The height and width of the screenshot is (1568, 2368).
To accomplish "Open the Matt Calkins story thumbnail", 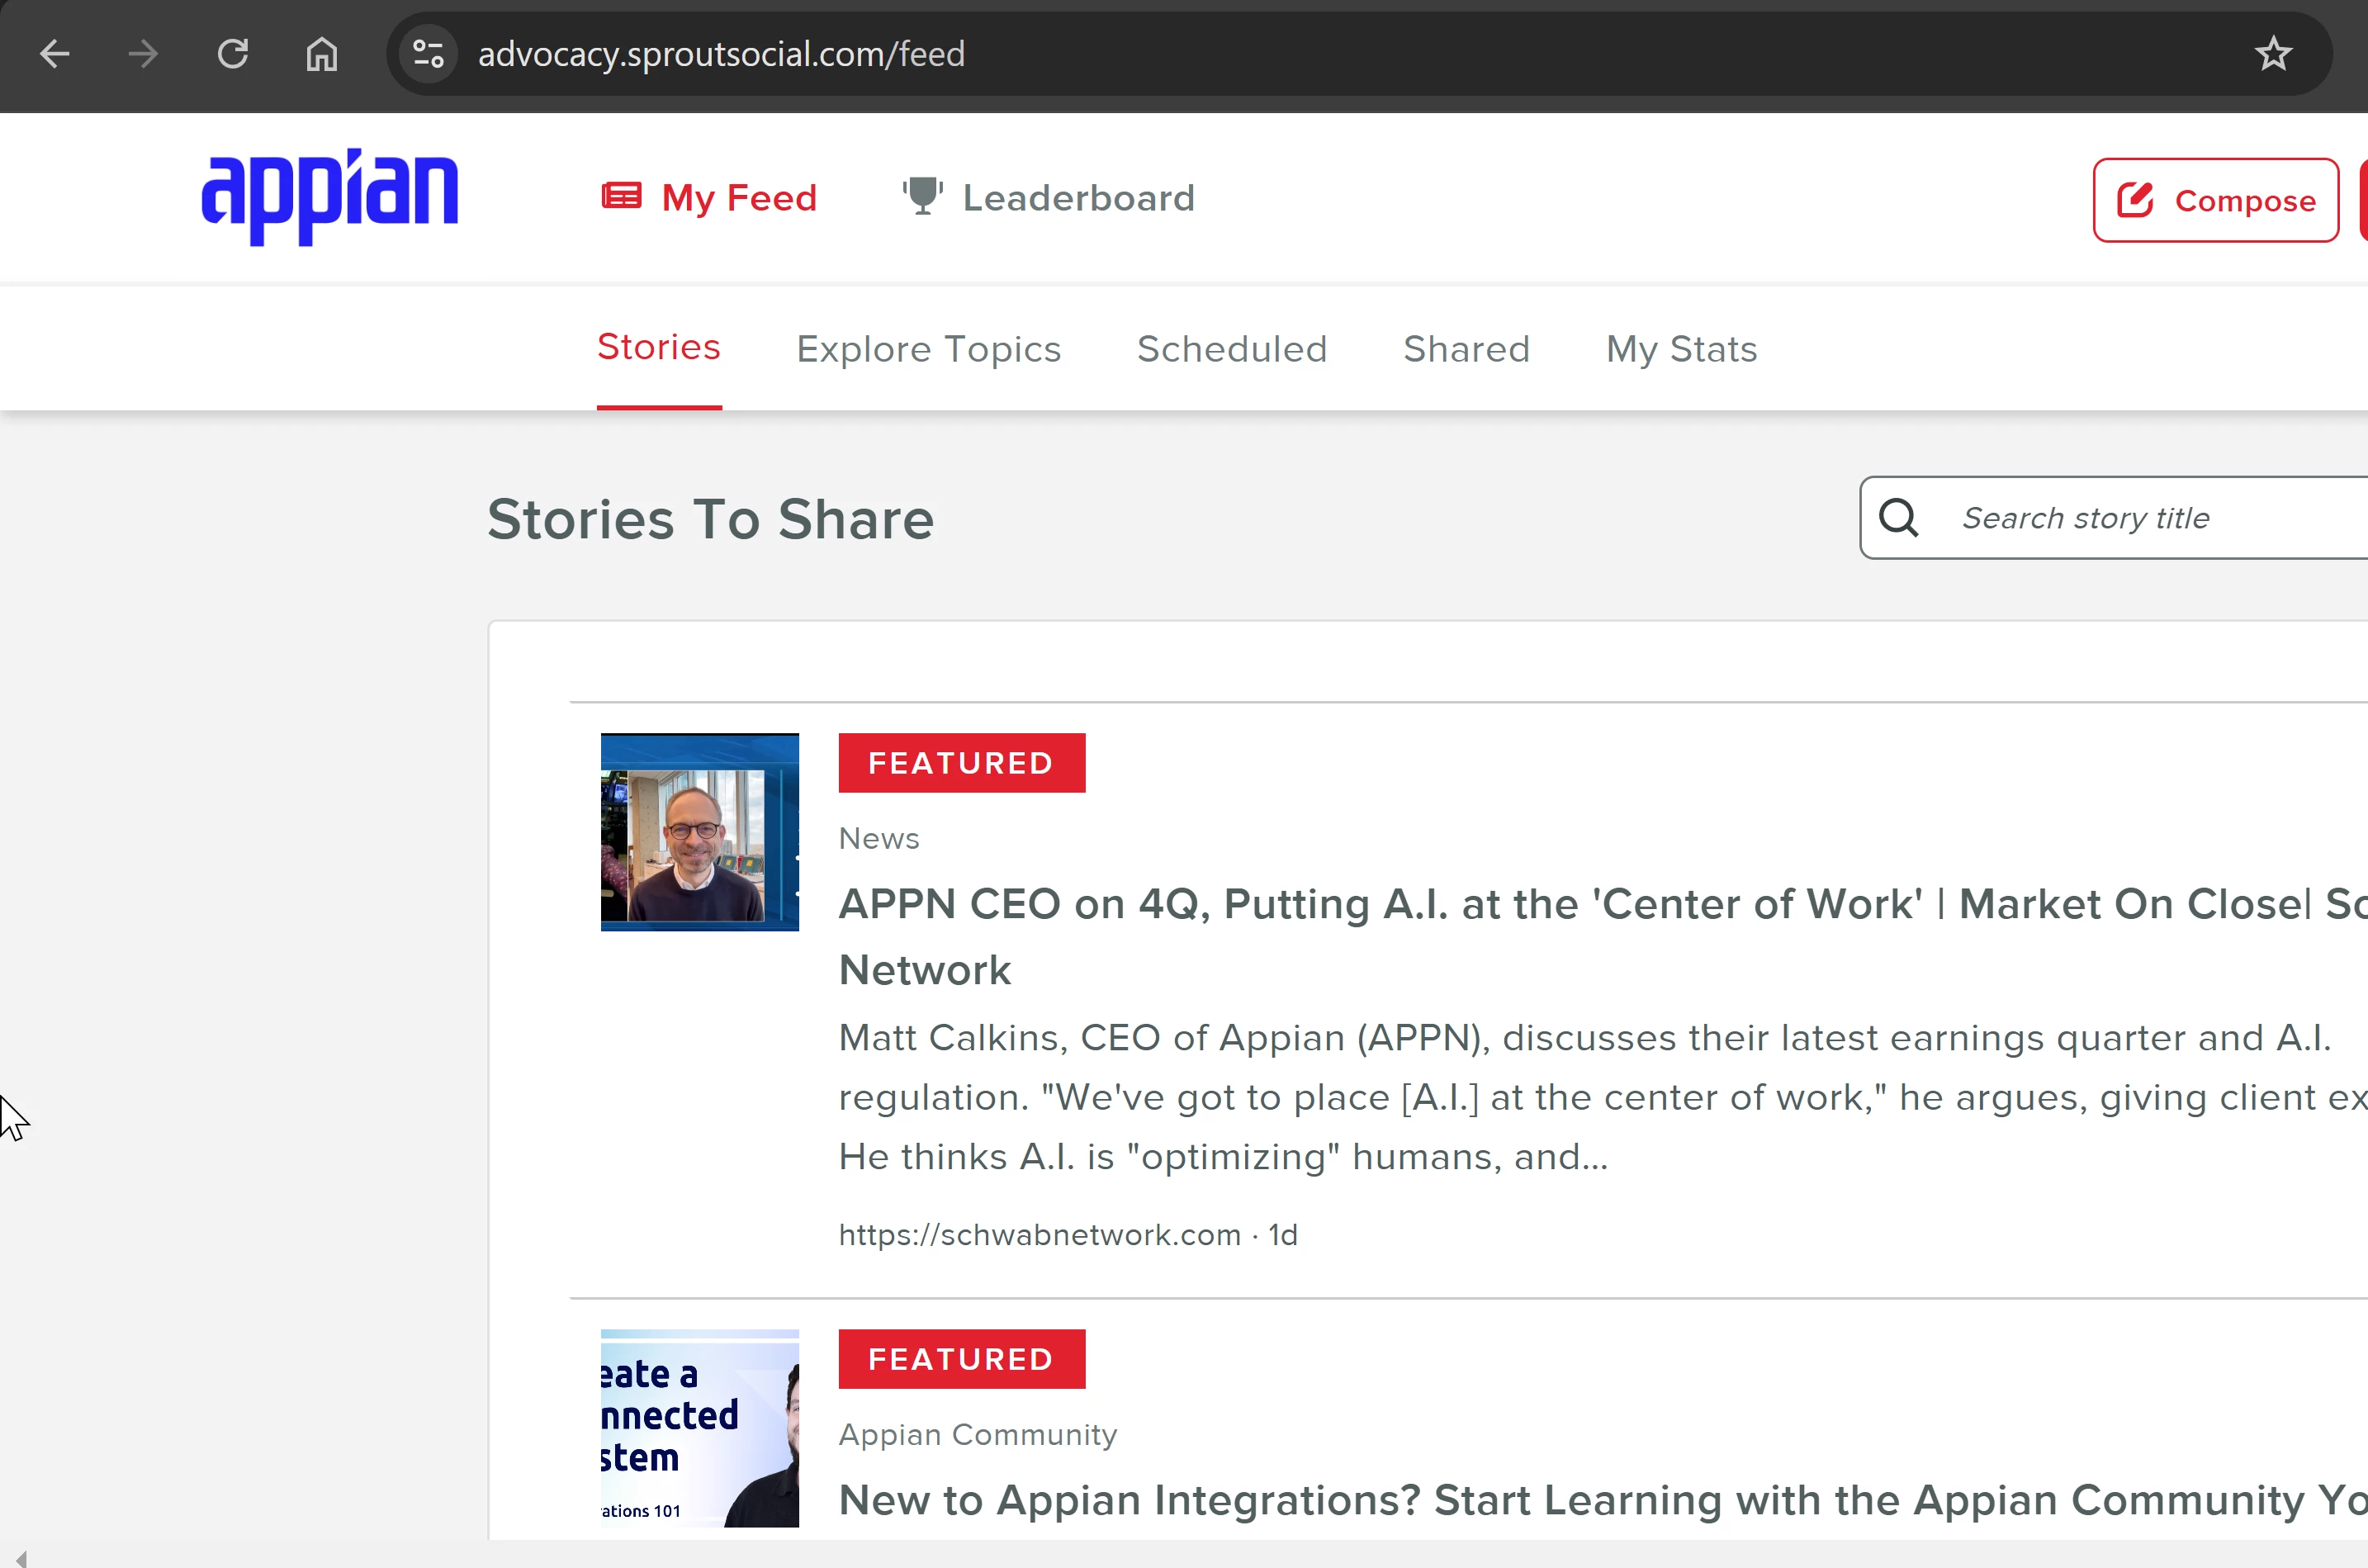I will (x=700, y=832).
